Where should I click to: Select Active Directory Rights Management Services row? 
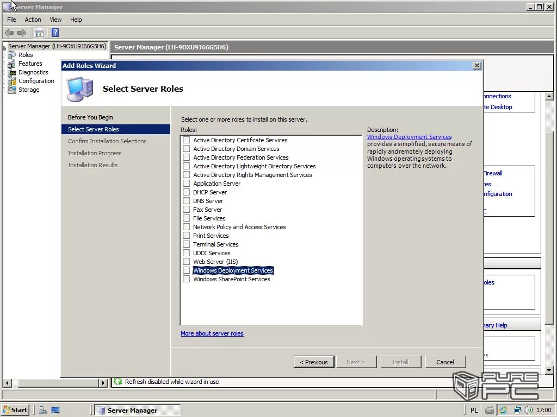pyautogui.click(x=252, y=175)
